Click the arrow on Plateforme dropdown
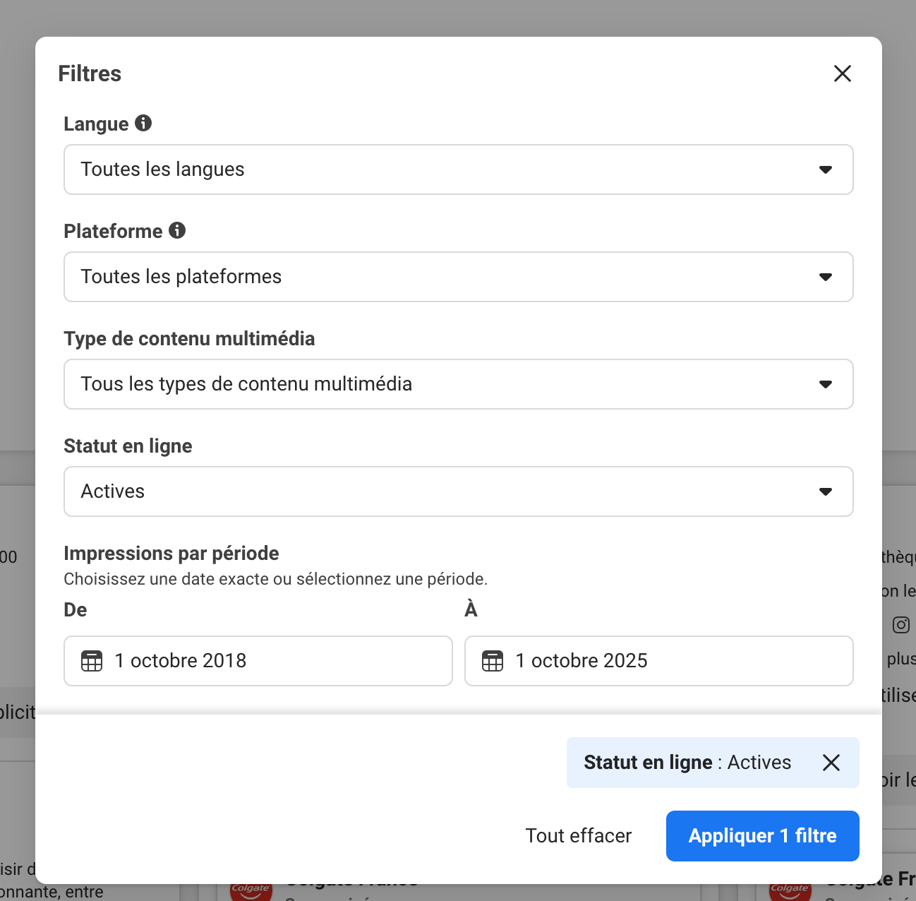The width and height of the screenshot is (916, 901). point(825,277)
